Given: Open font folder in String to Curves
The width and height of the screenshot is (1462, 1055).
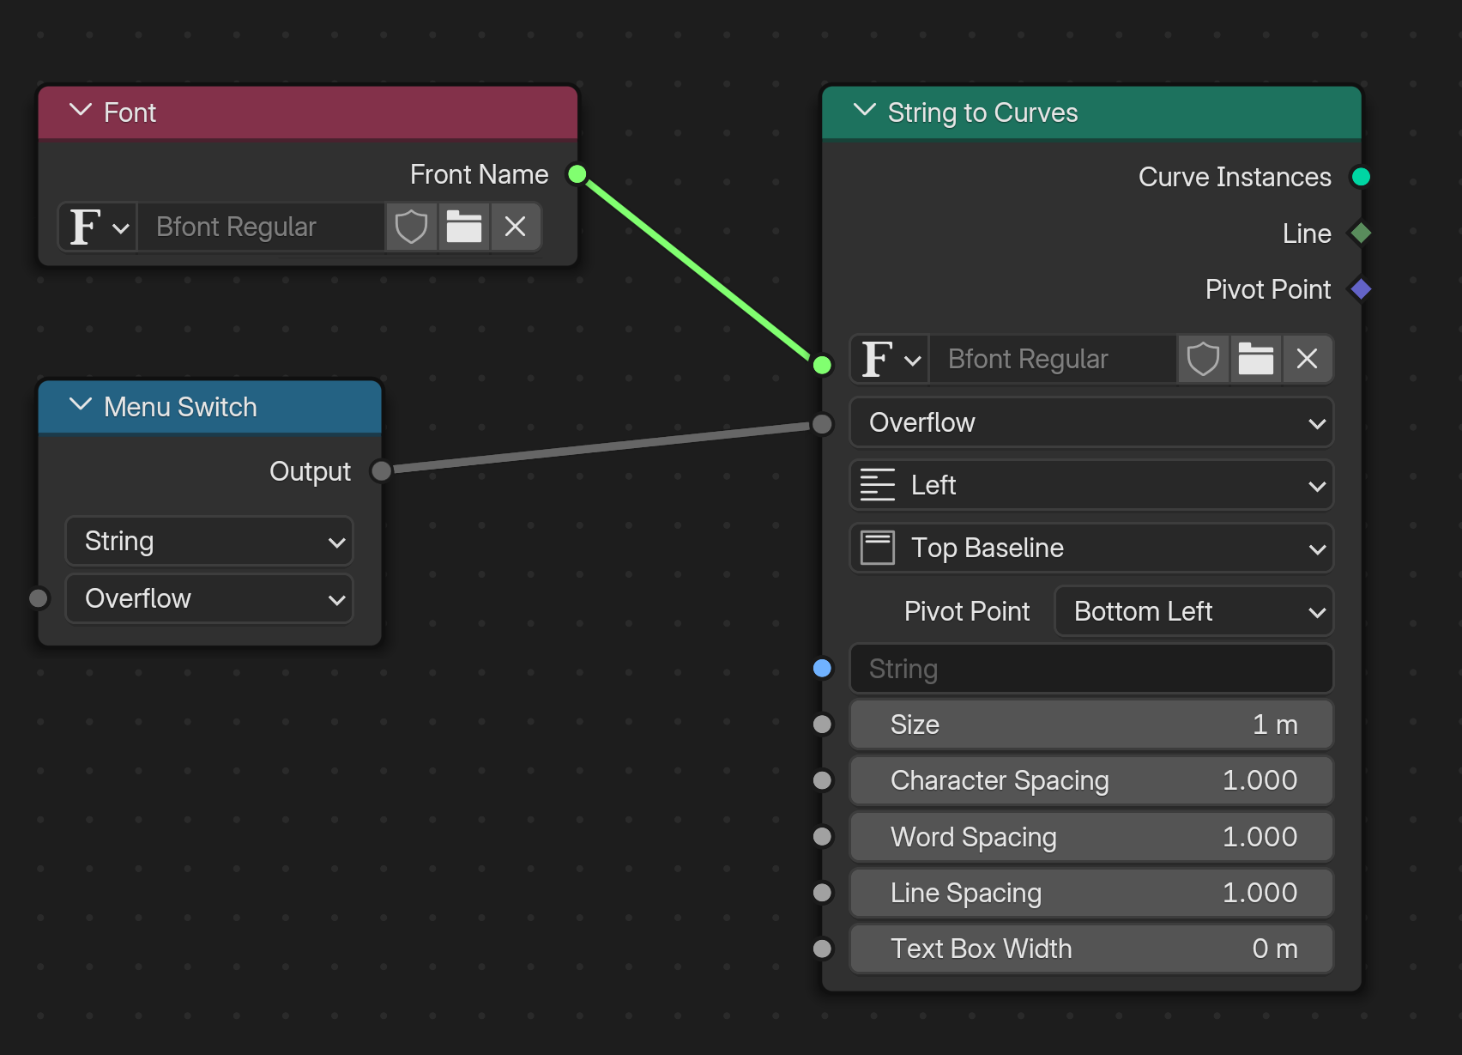Looking at the screenshot, I should [1255, 359].
